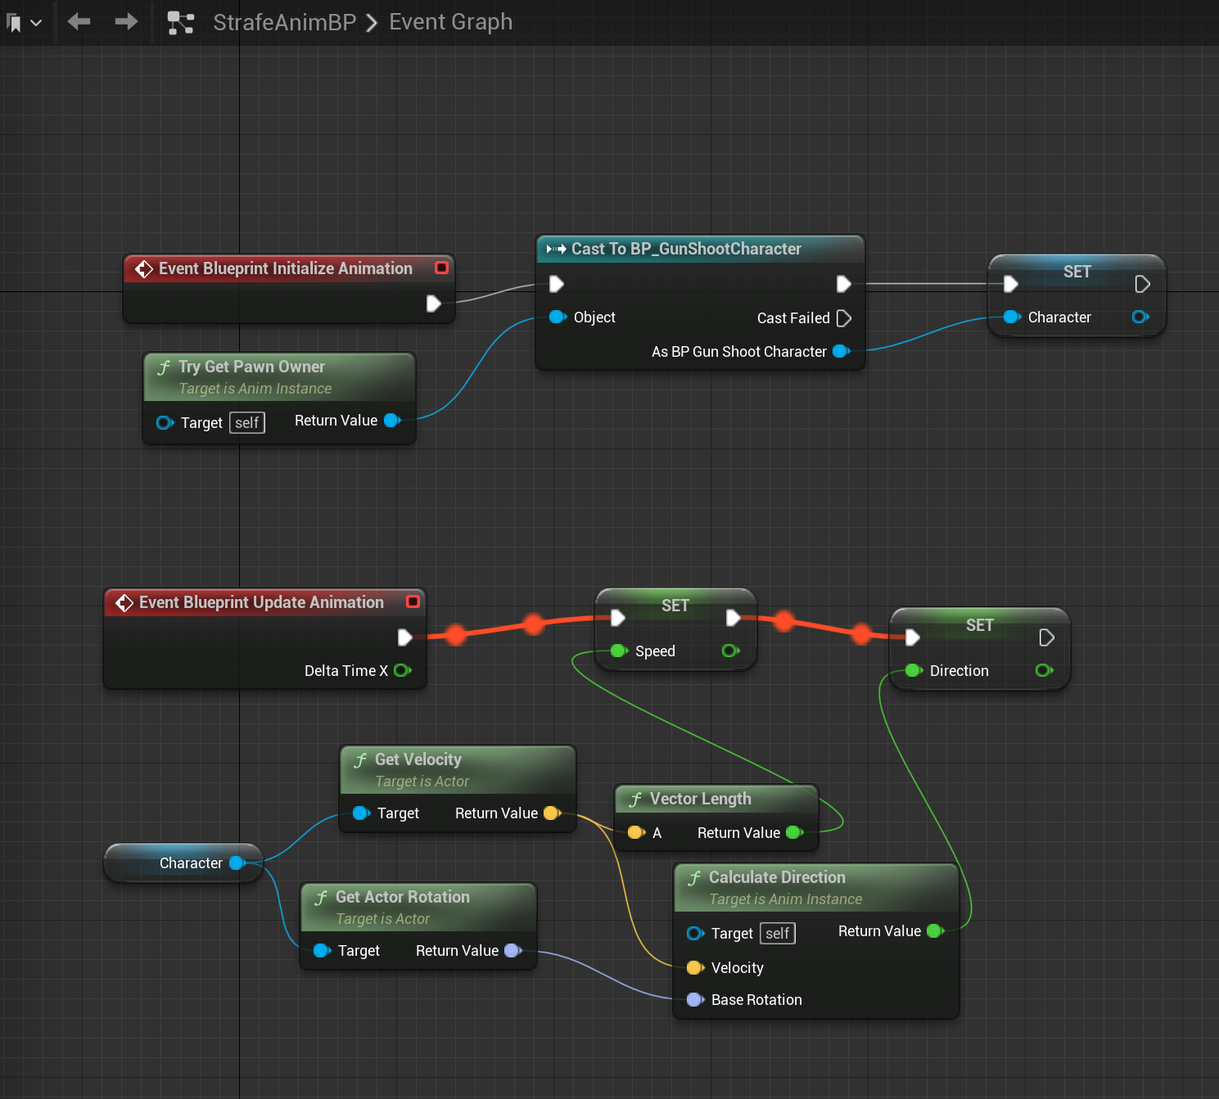Select the Event Graph breadcrumb
The width and height of the screenshot is (1219, 1099).
point(450,22)
